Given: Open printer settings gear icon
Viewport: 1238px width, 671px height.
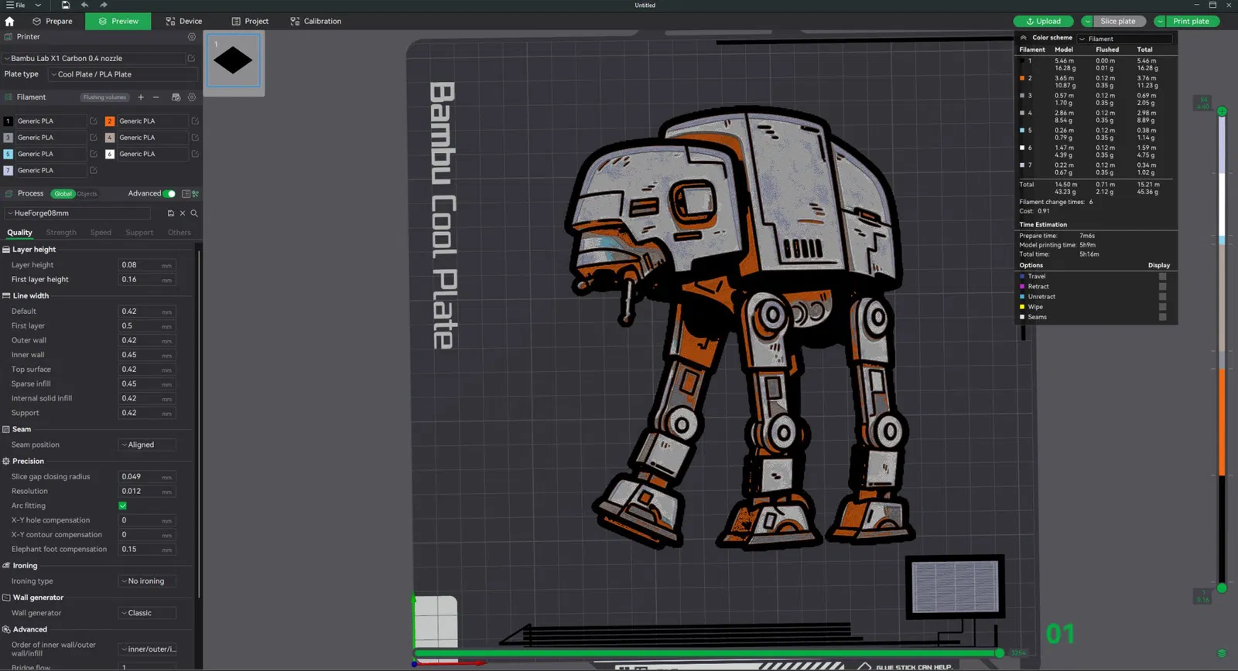Looking at the screenshot, I should pyautogui.click(x=192, y=37).
